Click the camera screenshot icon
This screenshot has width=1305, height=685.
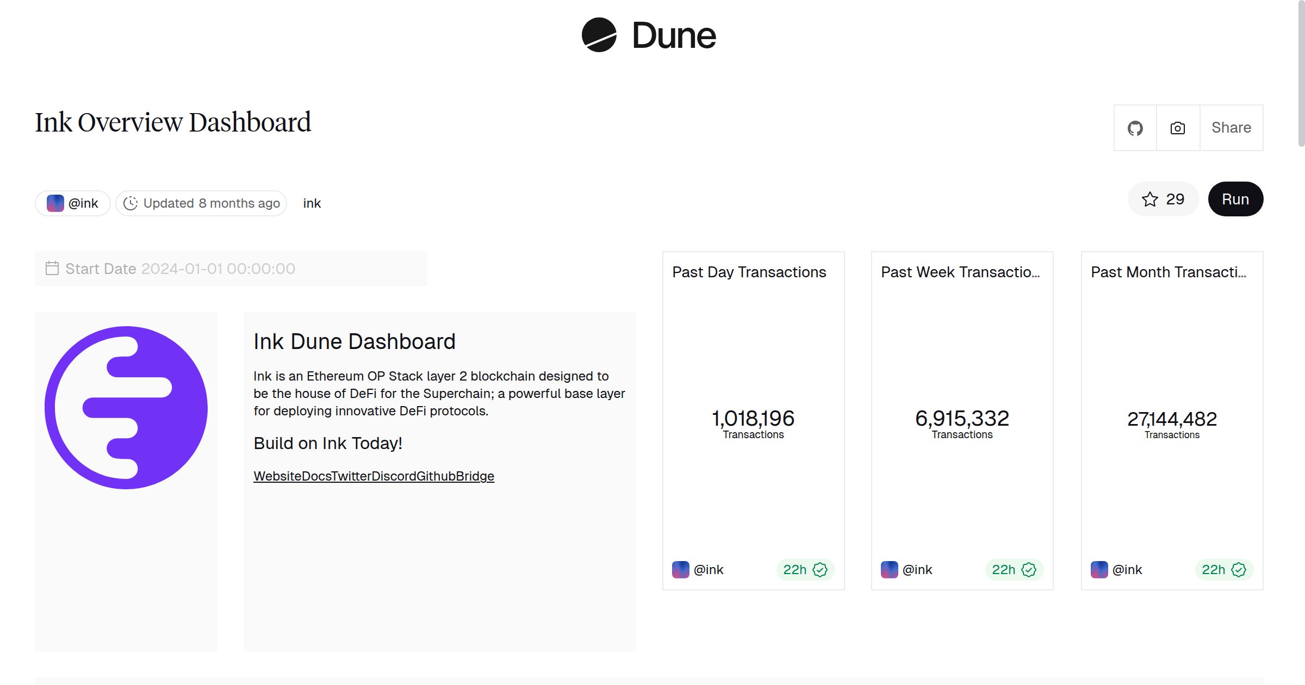[1176, 127]
